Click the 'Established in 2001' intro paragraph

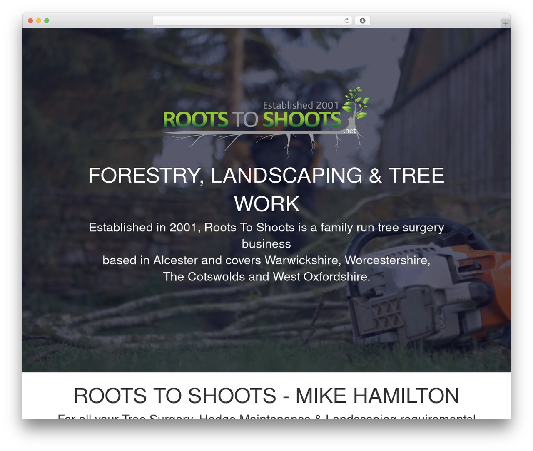point(266,252)
